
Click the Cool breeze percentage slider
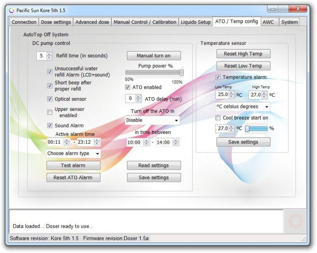(x=256, y=129)
